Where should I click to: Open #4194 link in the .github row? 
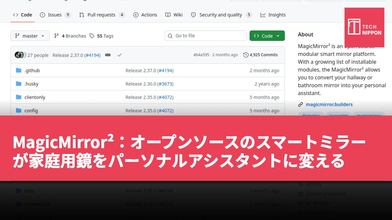point(165,71)
